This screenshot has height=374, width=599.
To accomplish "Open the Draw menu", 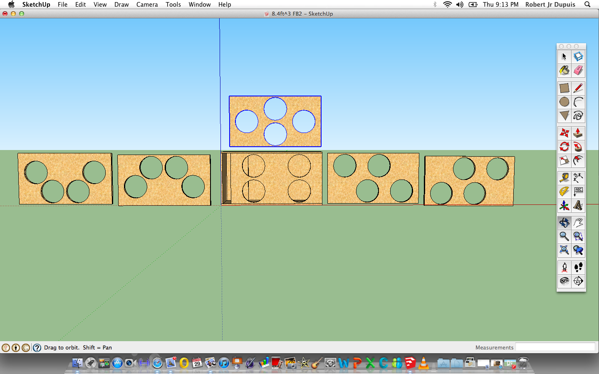I will click(x=121, y=5).
